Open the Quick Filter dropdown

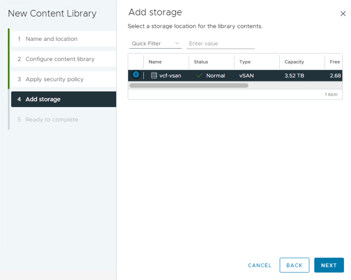pos(155,44)
